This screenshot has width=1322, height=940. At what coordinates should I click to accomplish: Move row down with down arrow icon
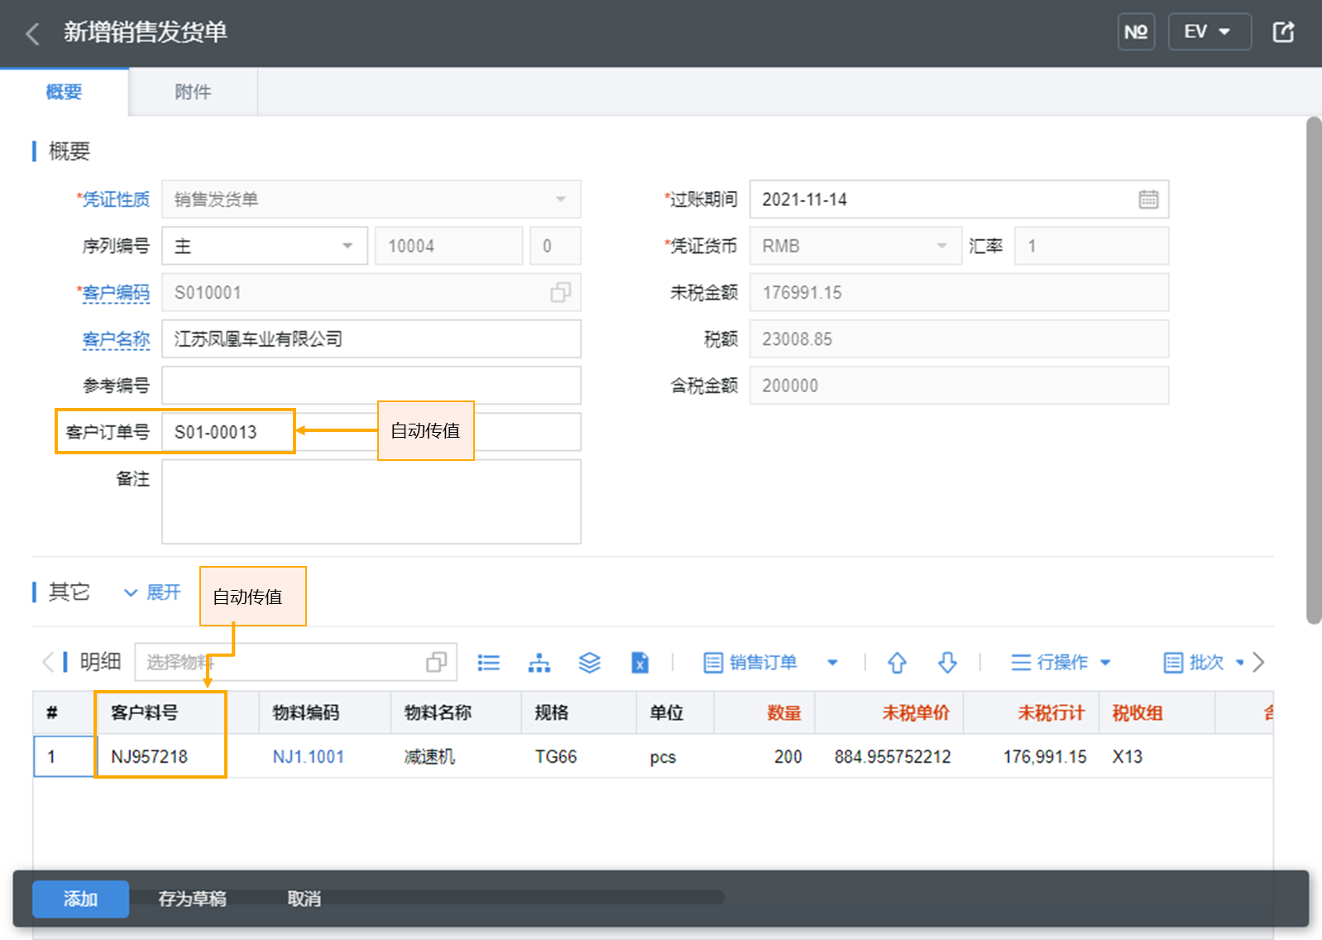coord(947,662)
